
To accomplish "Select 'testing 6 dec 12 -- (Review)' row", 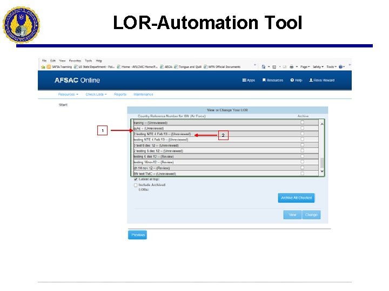I will pos(226,157).
